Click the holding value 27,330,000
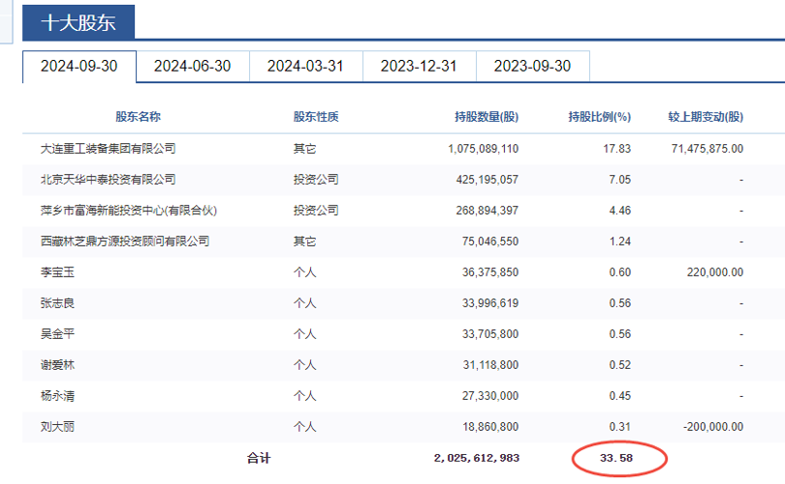The height and width of the screenshot is (484, 785). [x=490, y=396]
